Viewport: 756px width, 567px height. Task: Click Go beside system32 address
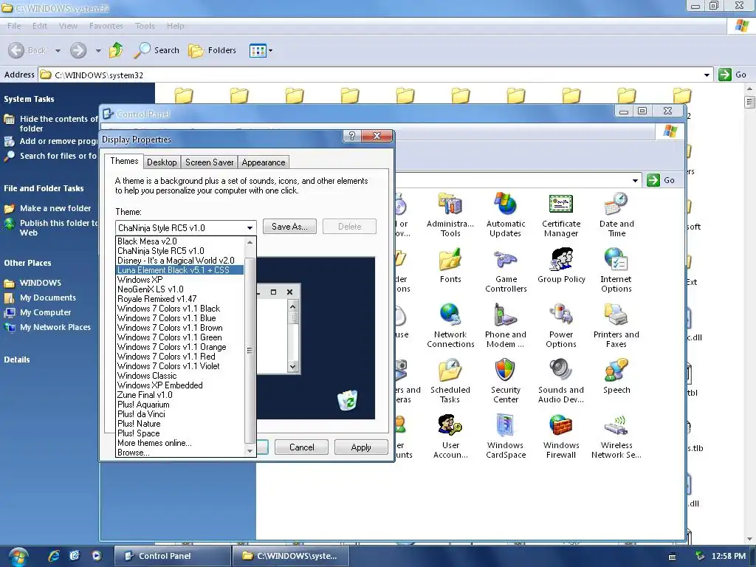point(732,75)
